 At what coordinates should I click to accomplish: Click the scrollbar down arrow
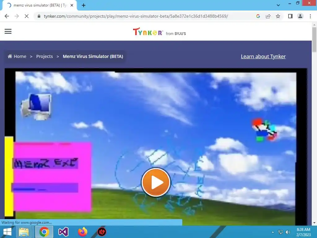click(314, 223)
